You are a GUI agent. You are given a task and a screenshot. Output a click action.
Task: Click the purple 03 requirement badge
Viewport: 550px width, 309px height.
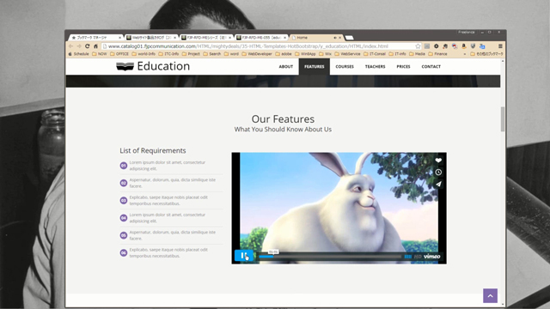point(124,200)
